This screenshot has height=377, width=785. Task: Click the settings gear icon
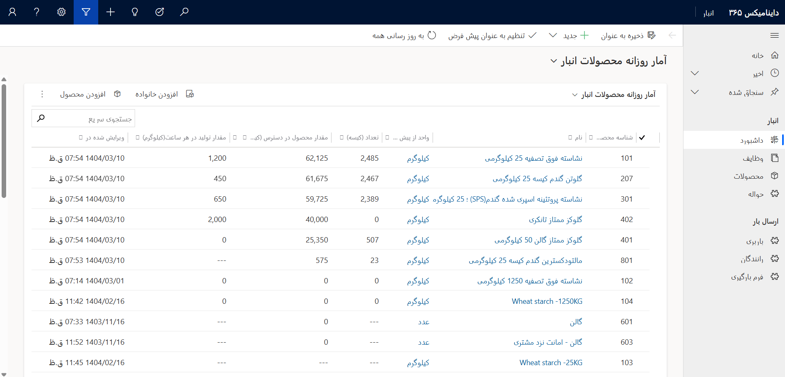pyautogui.click(x=61, y=12)
